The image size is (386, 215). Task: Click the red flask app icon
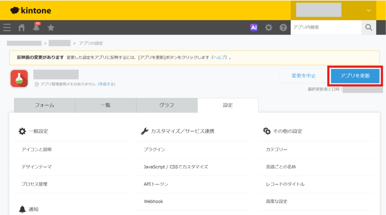point(19,78)
